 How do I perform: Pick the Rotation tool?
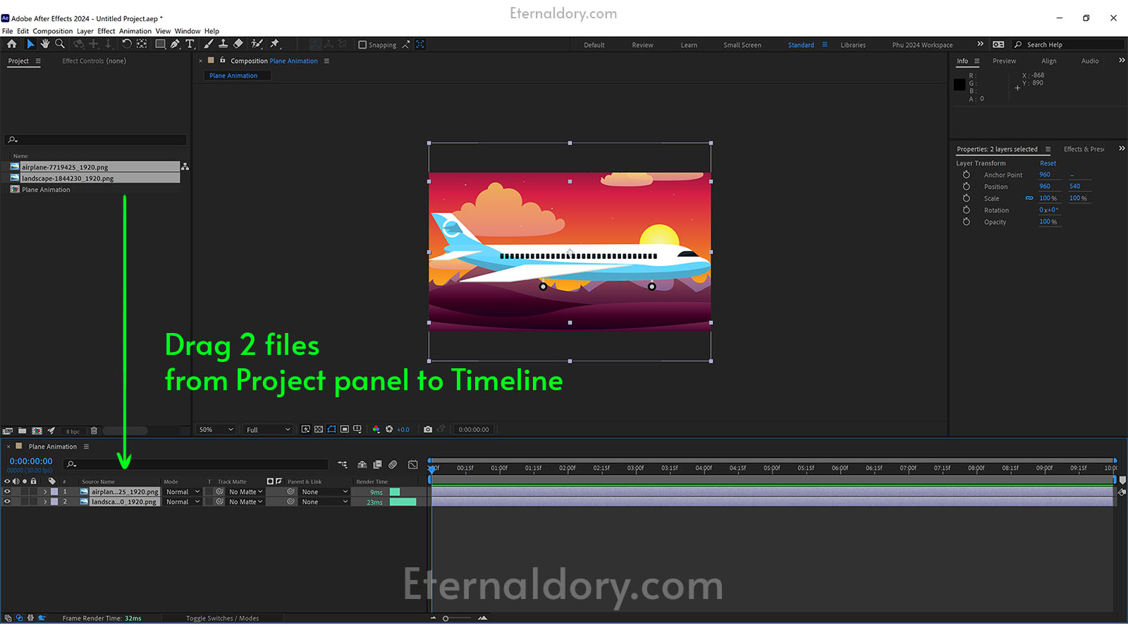coord(126,44)
